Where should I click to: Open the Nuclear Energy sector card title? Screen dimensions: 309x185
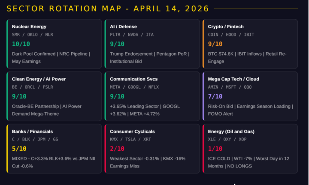pyautogui.click(x=29, y=27)
